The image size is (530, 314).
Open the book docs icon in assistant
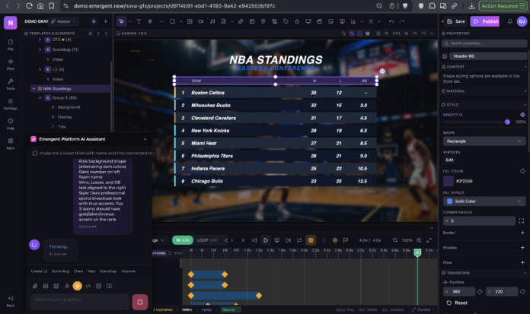pyautogui.click(x=109, y=286)
